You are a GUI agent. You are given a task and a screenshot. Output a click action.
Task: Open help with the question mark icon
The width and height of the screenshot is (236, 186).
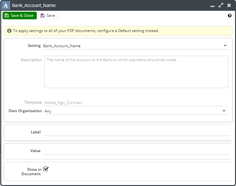click(229, 16)
